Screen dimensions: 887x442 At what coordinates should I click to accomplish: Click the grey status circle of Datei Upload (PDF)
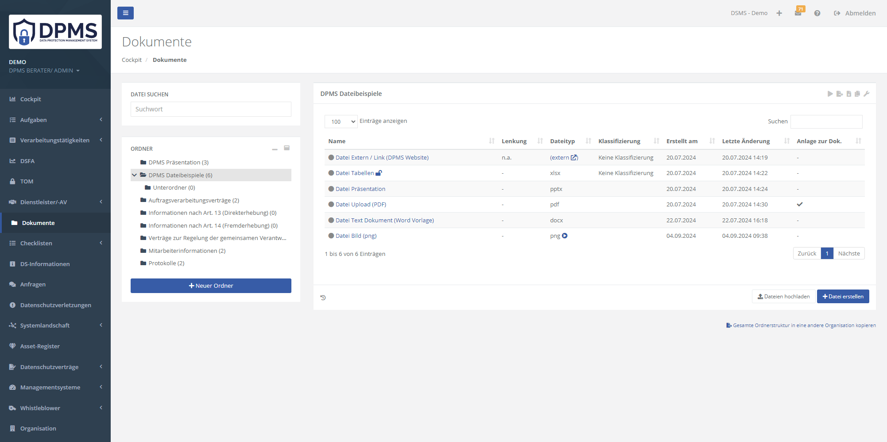click(x=331, y=204)
